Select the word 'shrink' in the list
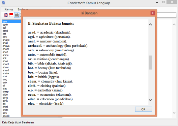The image size is (178, 126). tap(6, 73)
